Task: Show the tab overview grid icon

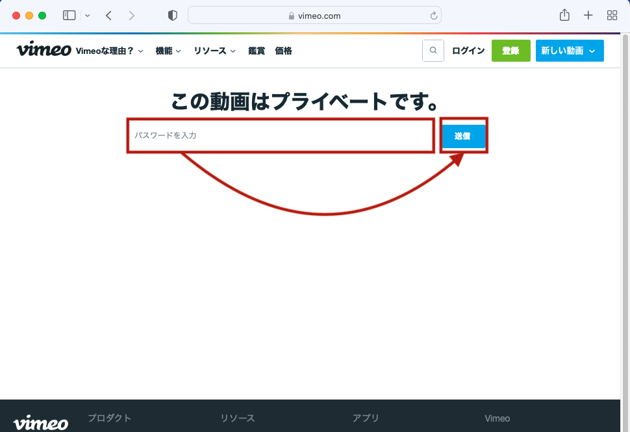Action: click(x=612, y=16)
